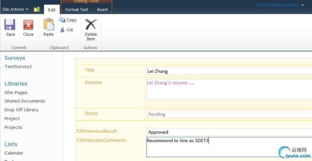Click the Status field showing Pending
312x161 pixels.
(x=229, y=114)
